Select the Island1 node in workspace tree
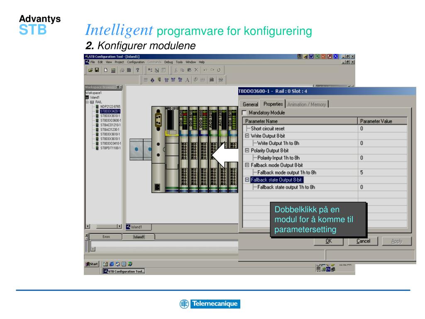Screen dimensions: 425x319 tap(95, 97)
